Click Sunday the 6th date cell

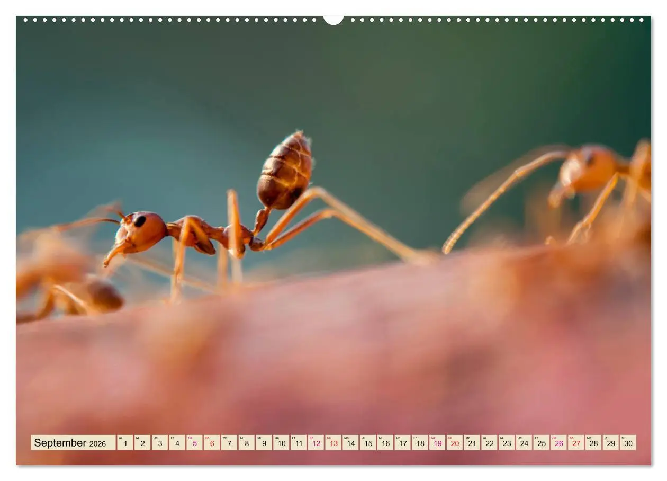coord(212,443)
